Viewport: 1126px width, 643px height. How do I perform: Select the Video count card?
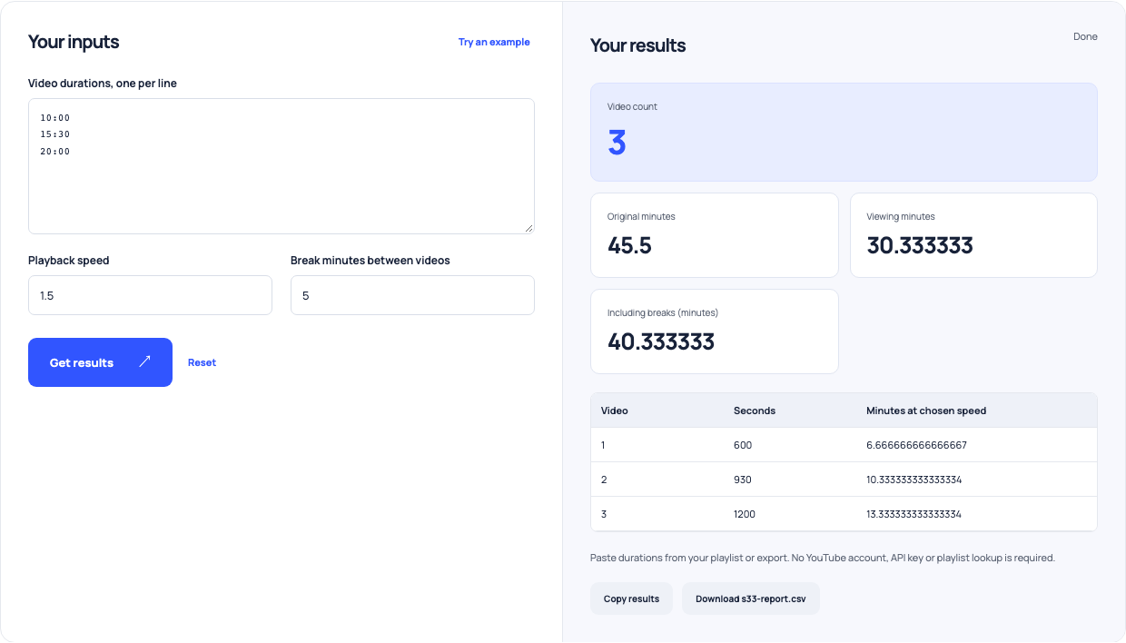point(844,132)
